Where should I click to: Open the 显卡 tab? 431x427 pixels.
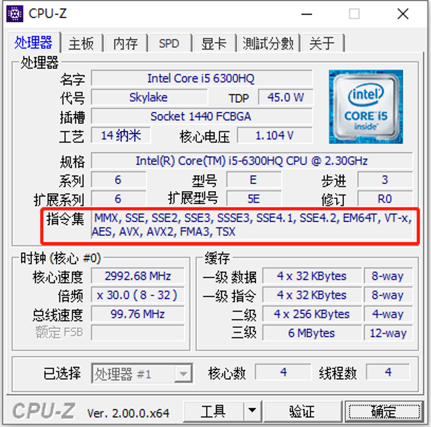214,44
